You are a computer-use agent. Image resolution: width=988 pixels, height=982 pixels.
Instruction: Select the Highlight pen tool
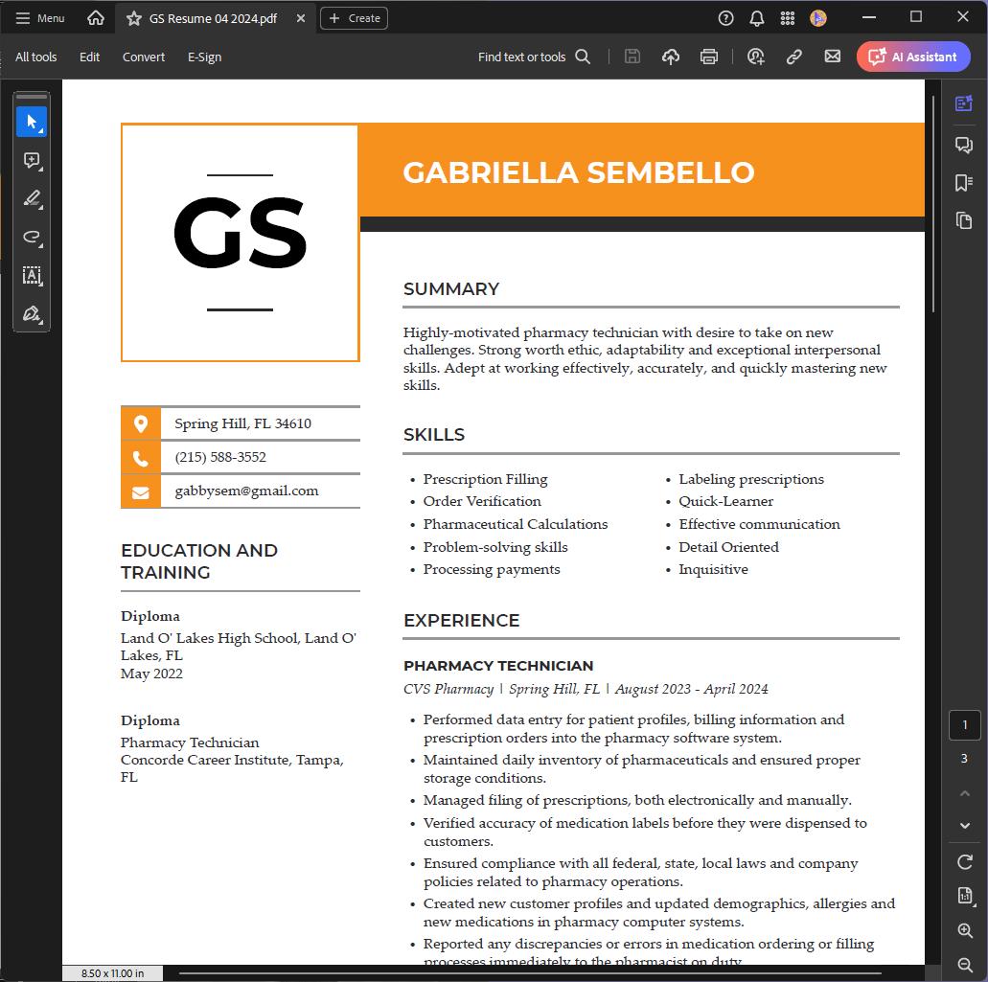click(32, 199)
